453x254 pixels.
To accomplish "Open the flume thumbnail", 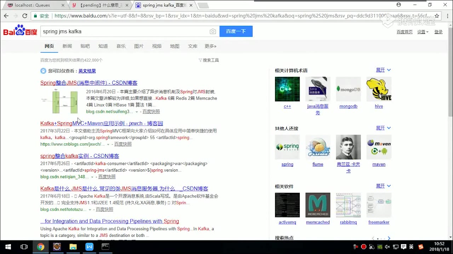I will click(x=318, y=147).
